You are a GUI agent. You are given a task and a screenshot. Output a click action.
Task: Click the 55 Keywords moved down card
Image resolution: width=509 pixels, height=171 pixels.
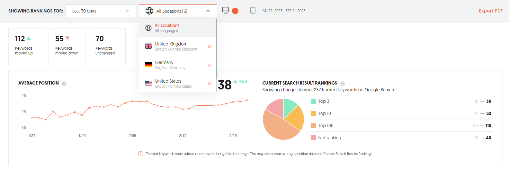coord(67,46)
